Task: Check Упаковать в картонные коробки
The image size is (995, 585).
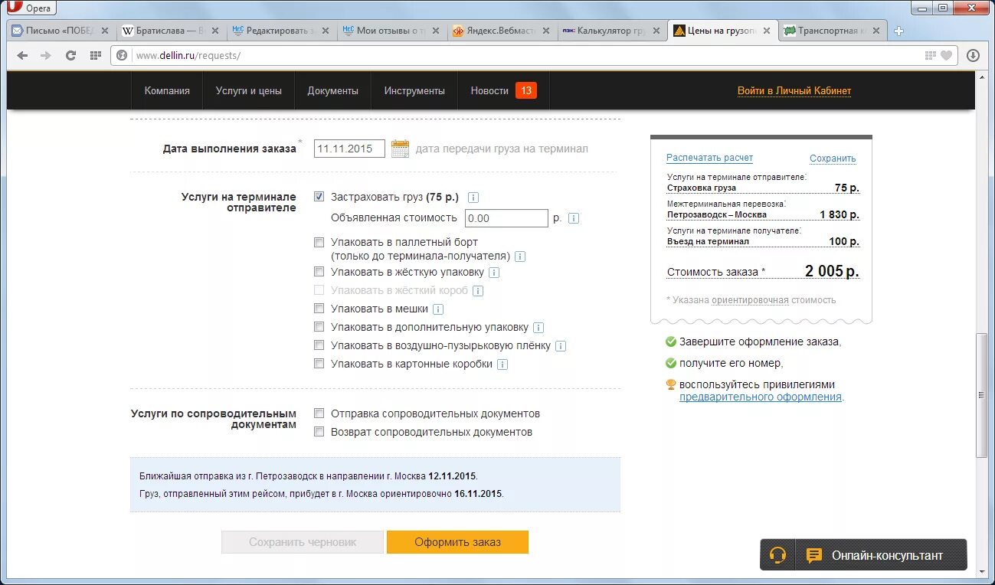Action: (319, 364)
